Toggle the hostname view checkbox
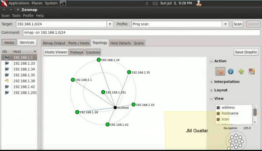The width and height of the screenshot is (262, 151). 218,114
